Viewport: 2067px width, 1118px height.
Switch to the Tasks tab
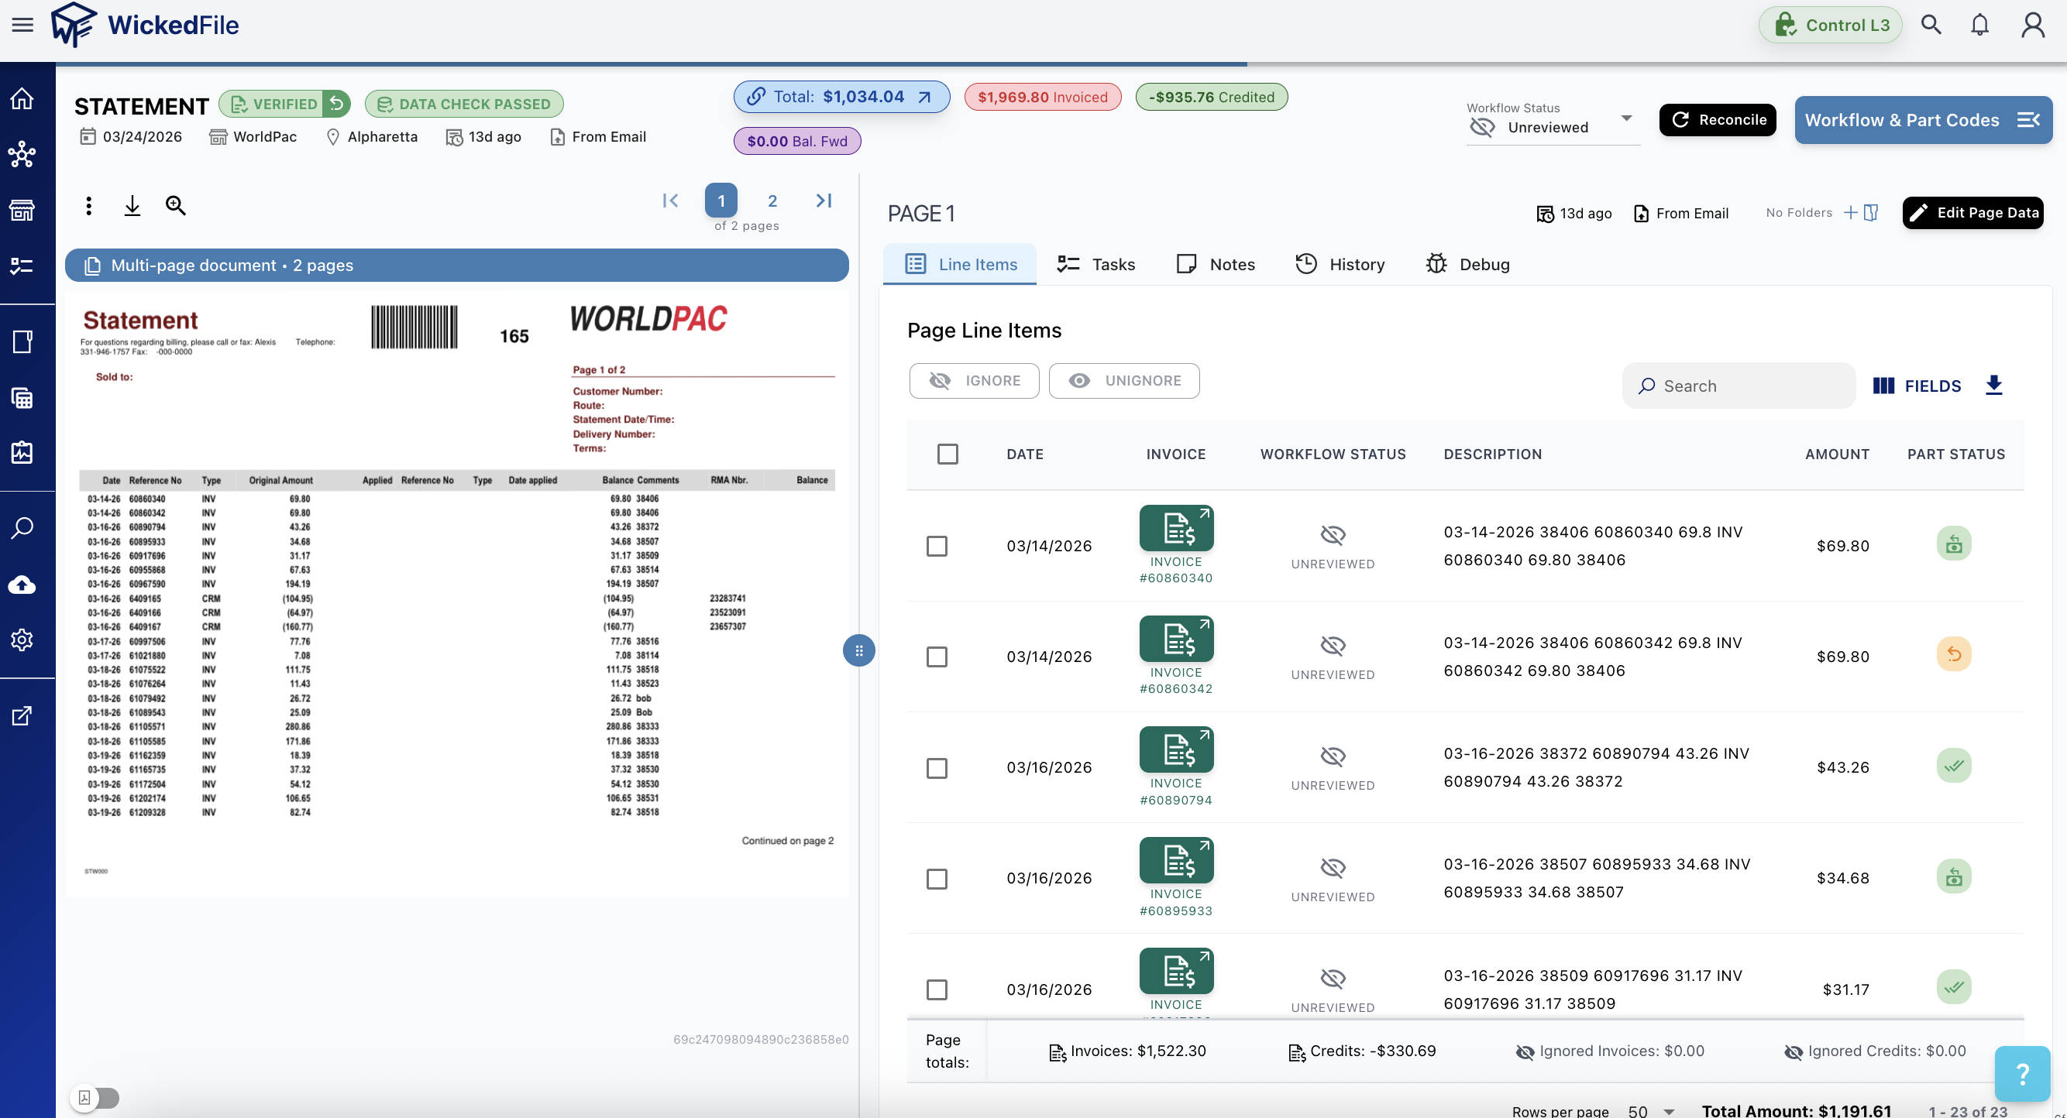1095,265
